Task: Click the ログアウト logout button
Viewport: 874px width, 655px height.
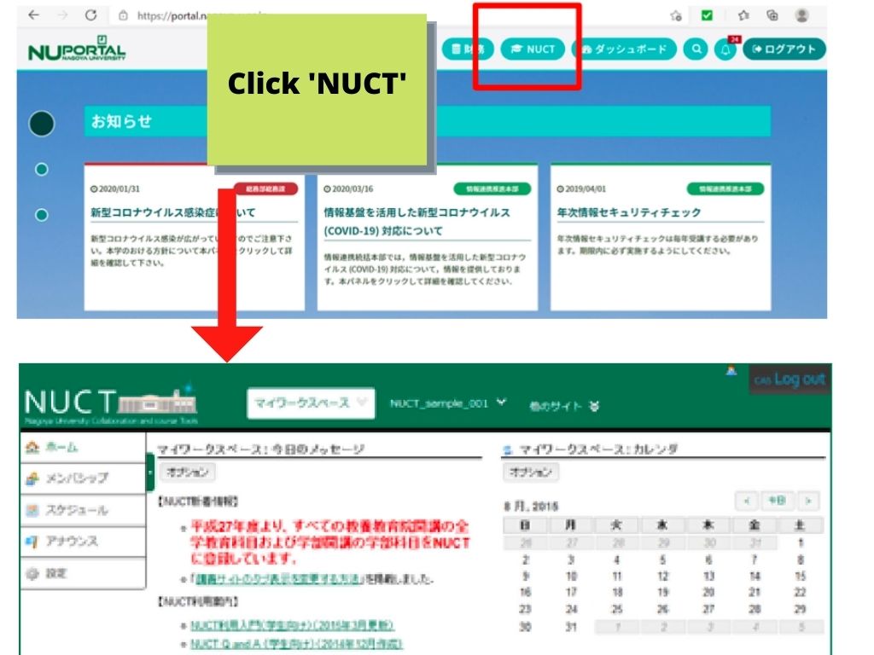Action: point(784,49)
